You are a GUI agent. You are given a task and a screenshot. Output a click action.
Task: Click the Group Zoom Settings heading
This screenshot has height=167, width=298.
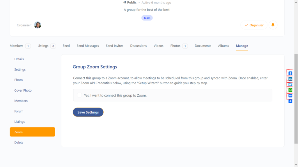(95, 67)
